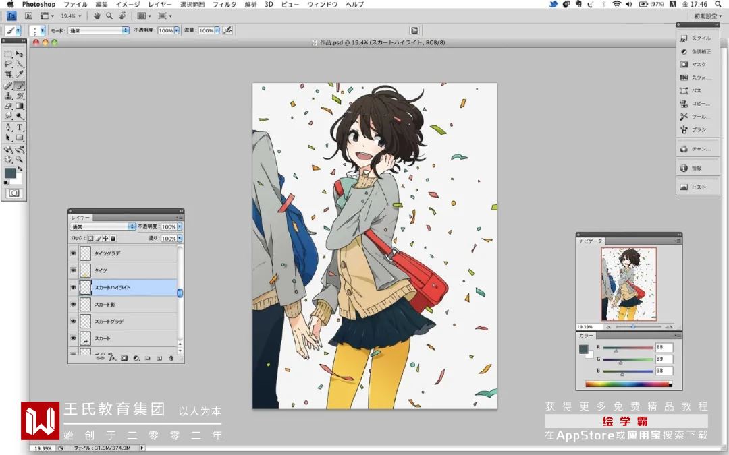Select the 3D Rotate tool
The image size is (729, 455).
click(x=8, y=149)
